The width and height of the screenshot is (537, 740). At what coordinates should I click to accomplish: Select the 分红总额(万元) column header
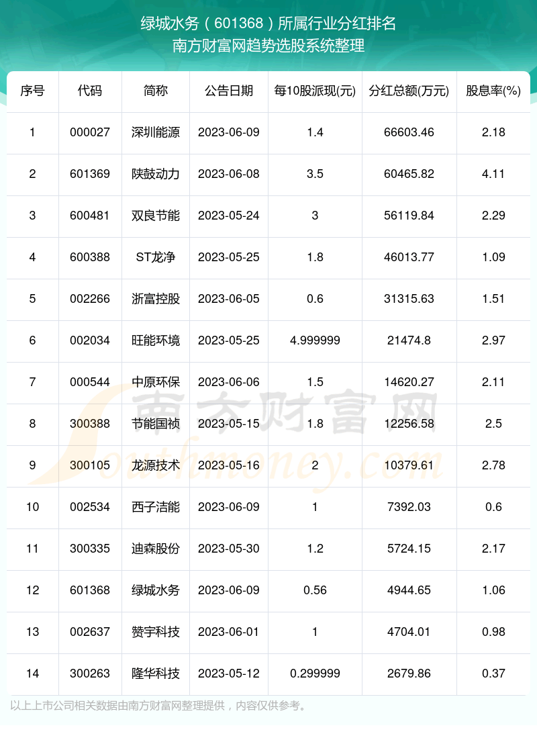[x=409, y=91]
